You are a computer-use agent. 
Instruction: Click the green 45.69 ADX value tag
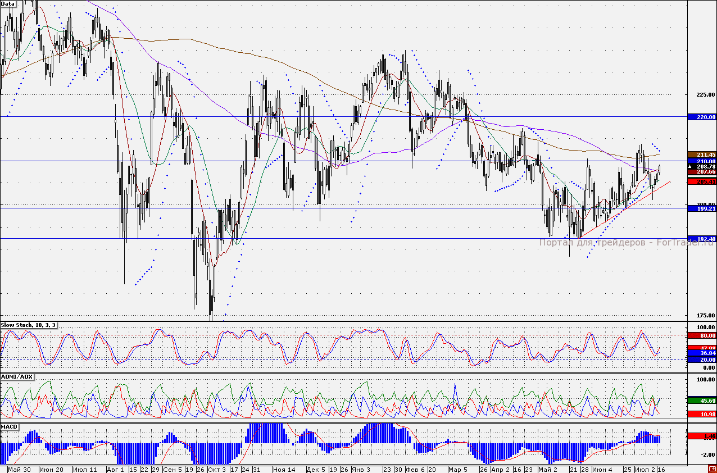point(702,401)
